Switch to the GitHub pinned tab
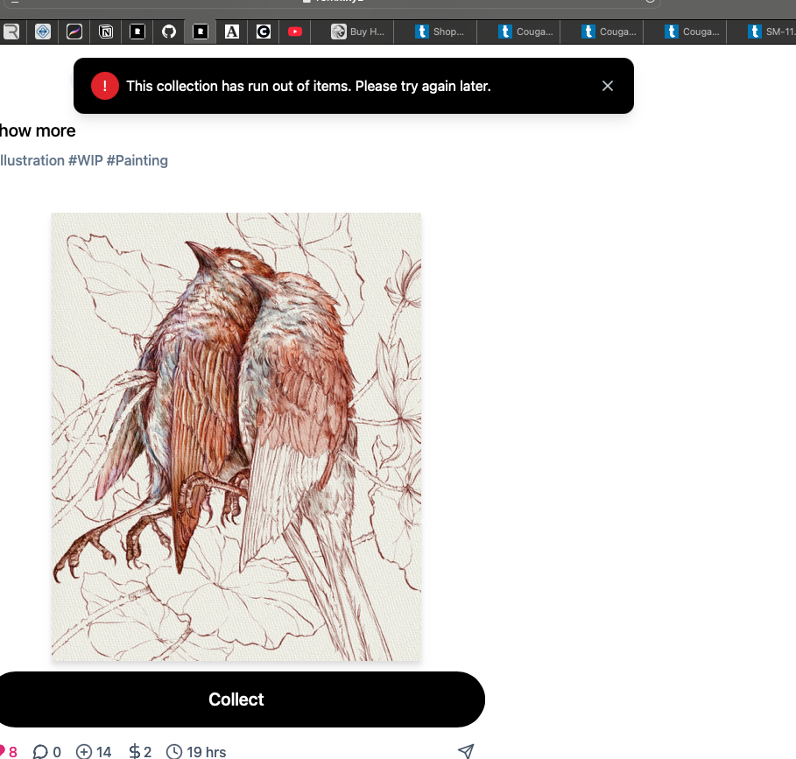Screen dimensions: 796x759 (168, 32)
